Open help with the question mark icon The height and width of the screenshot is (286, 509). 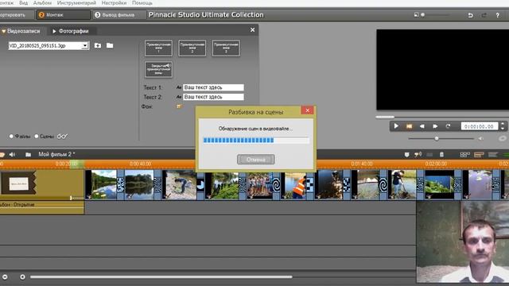coord(497,15)
